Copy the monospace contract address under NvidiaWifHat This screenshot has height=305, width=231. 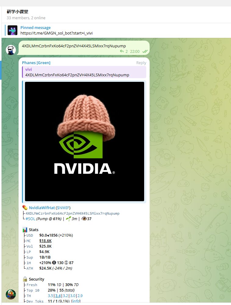pyautogui.click(x=73, y=213)
